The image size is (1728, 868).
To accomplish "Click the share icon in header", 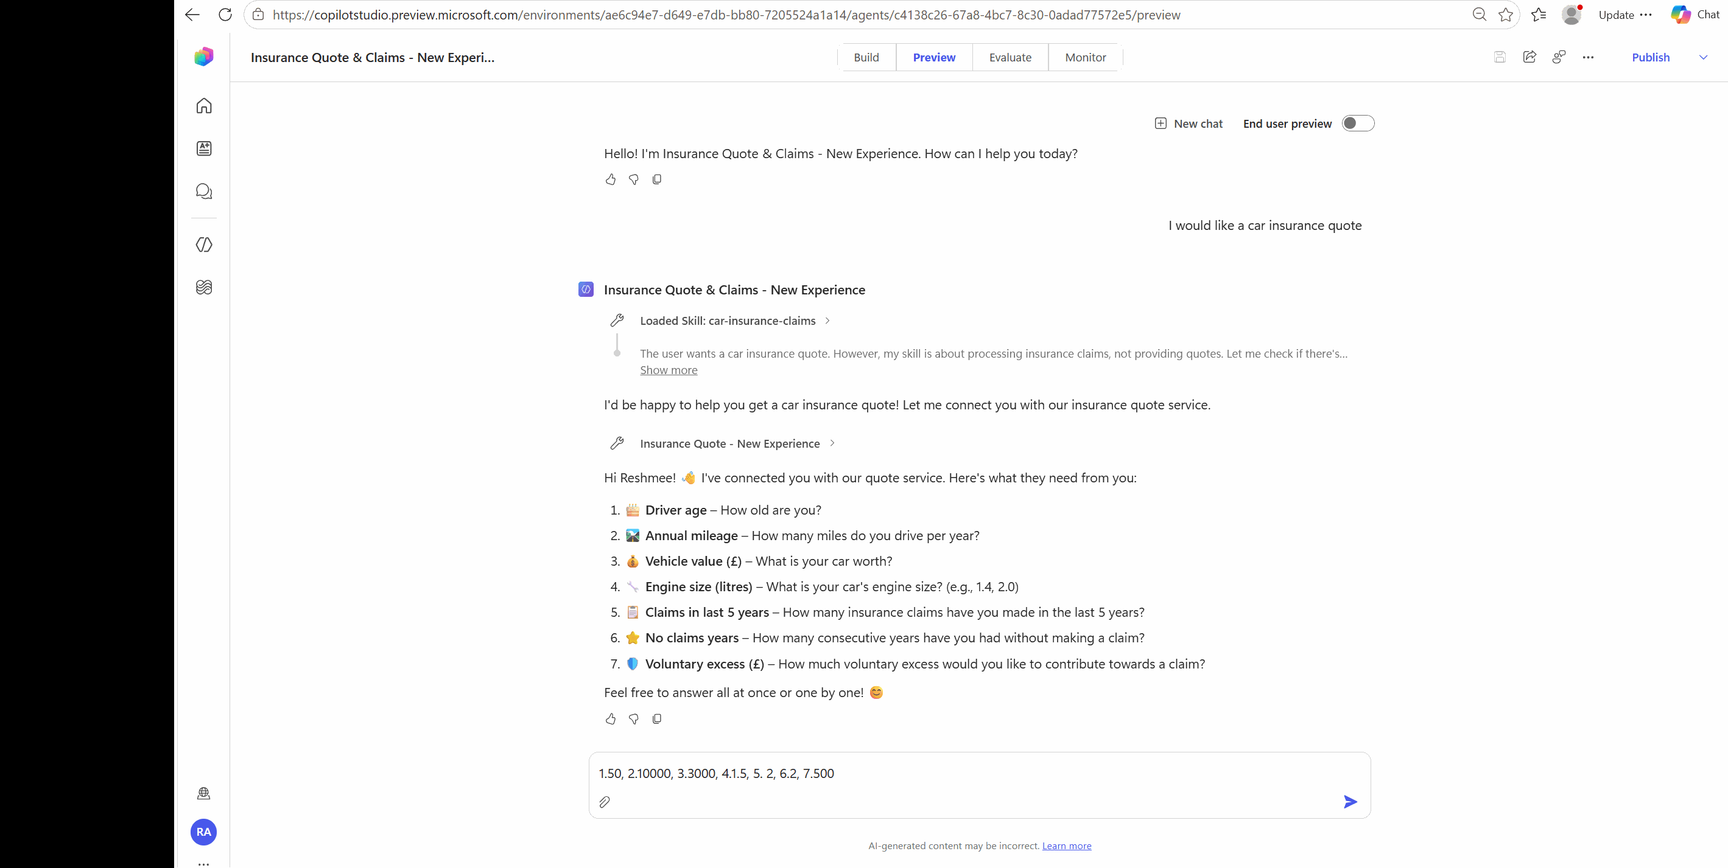I will 1530,58.
